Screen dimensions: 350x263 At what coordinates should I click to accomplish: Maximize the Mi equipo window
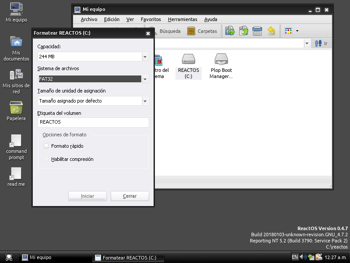(318, 10)
